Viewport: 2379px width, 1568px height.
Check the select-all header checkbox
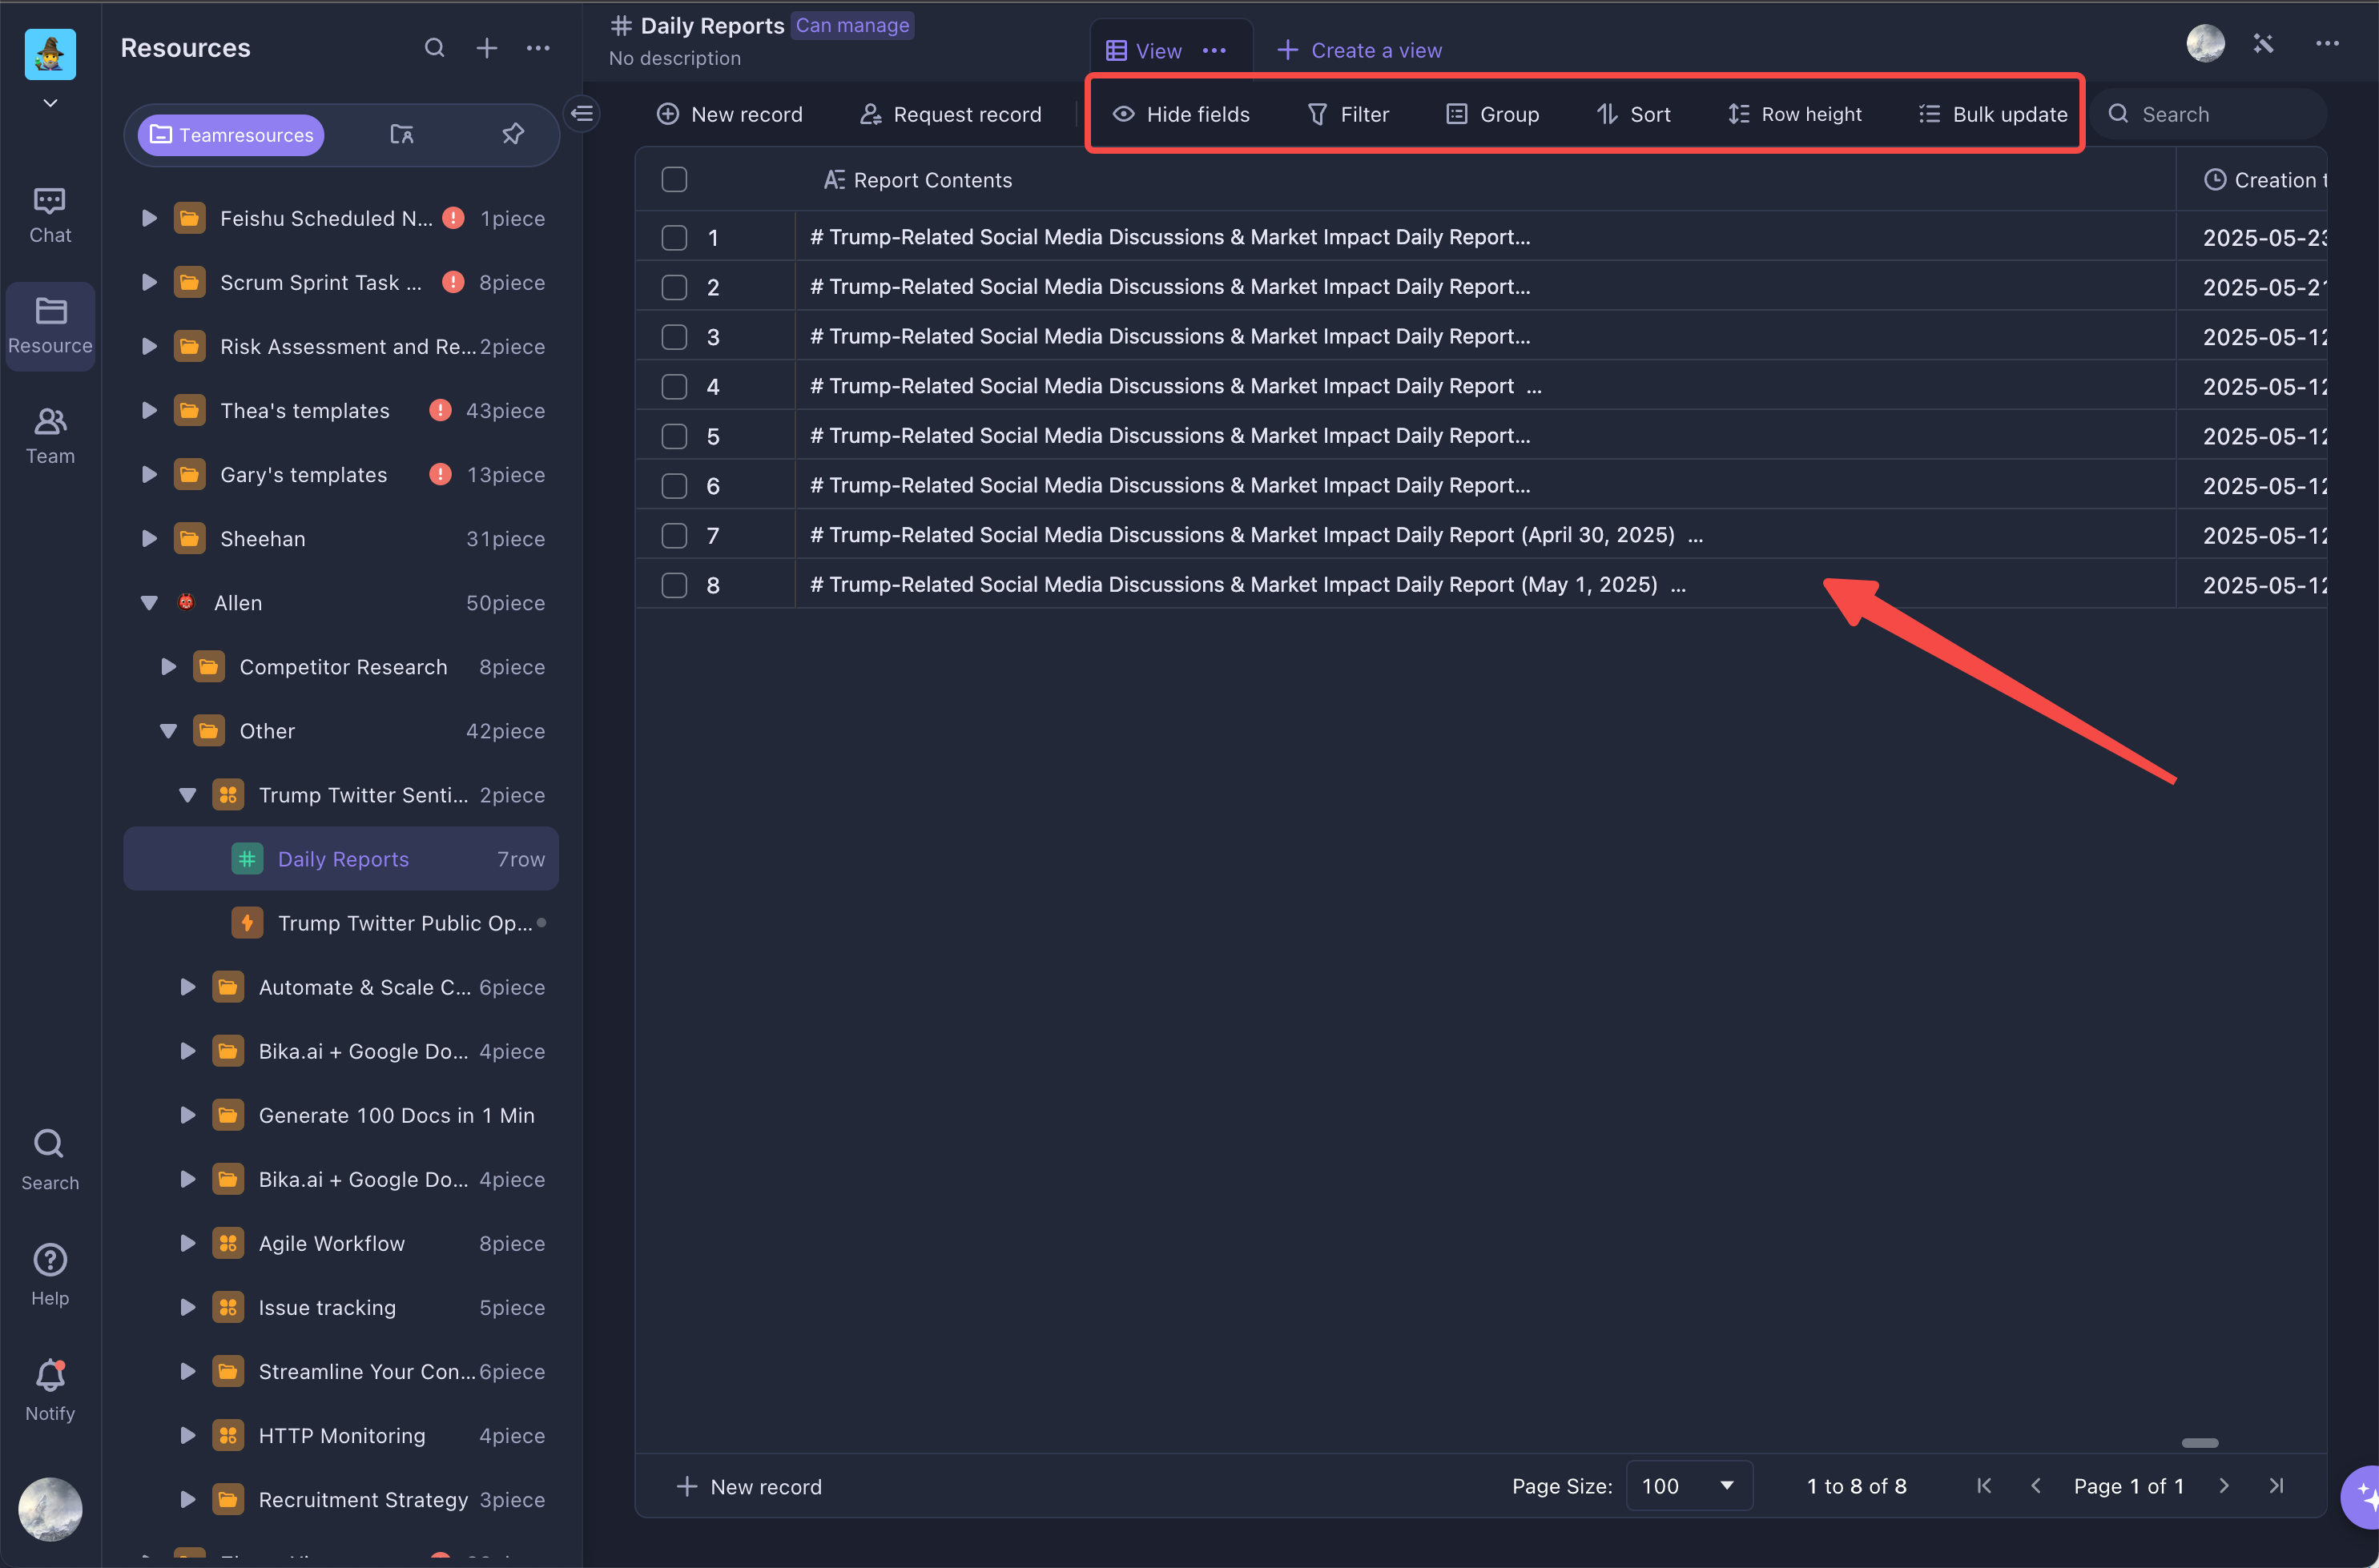coord(674,180)
